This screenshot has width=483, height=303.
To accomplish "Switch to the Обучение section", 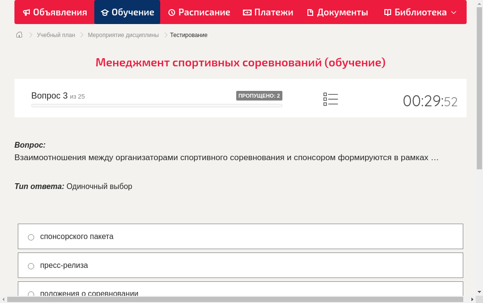I will click(127, 12).
